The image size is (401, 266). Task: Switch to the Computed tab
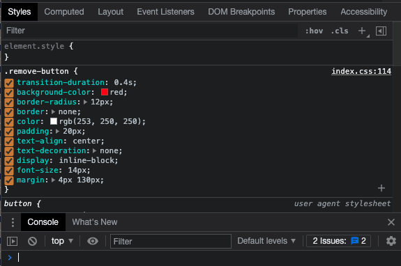[x=64, y=12]
